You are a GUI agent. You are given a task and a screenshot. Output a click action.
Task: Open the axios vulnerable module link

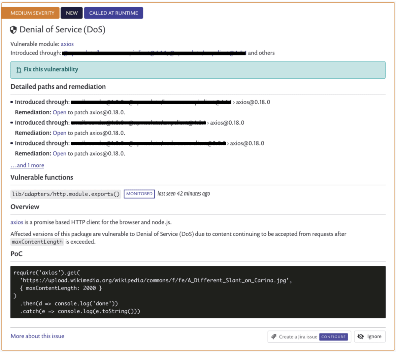coord(67,44)
